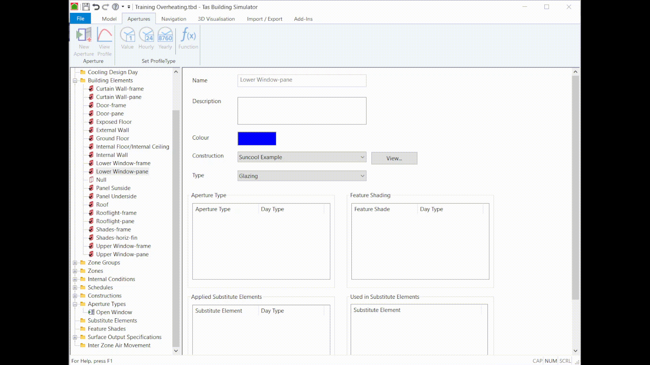This screenshot has height=365, width=650.
Task: Expand the Zone Groups tree node
Action: [75, 262]
